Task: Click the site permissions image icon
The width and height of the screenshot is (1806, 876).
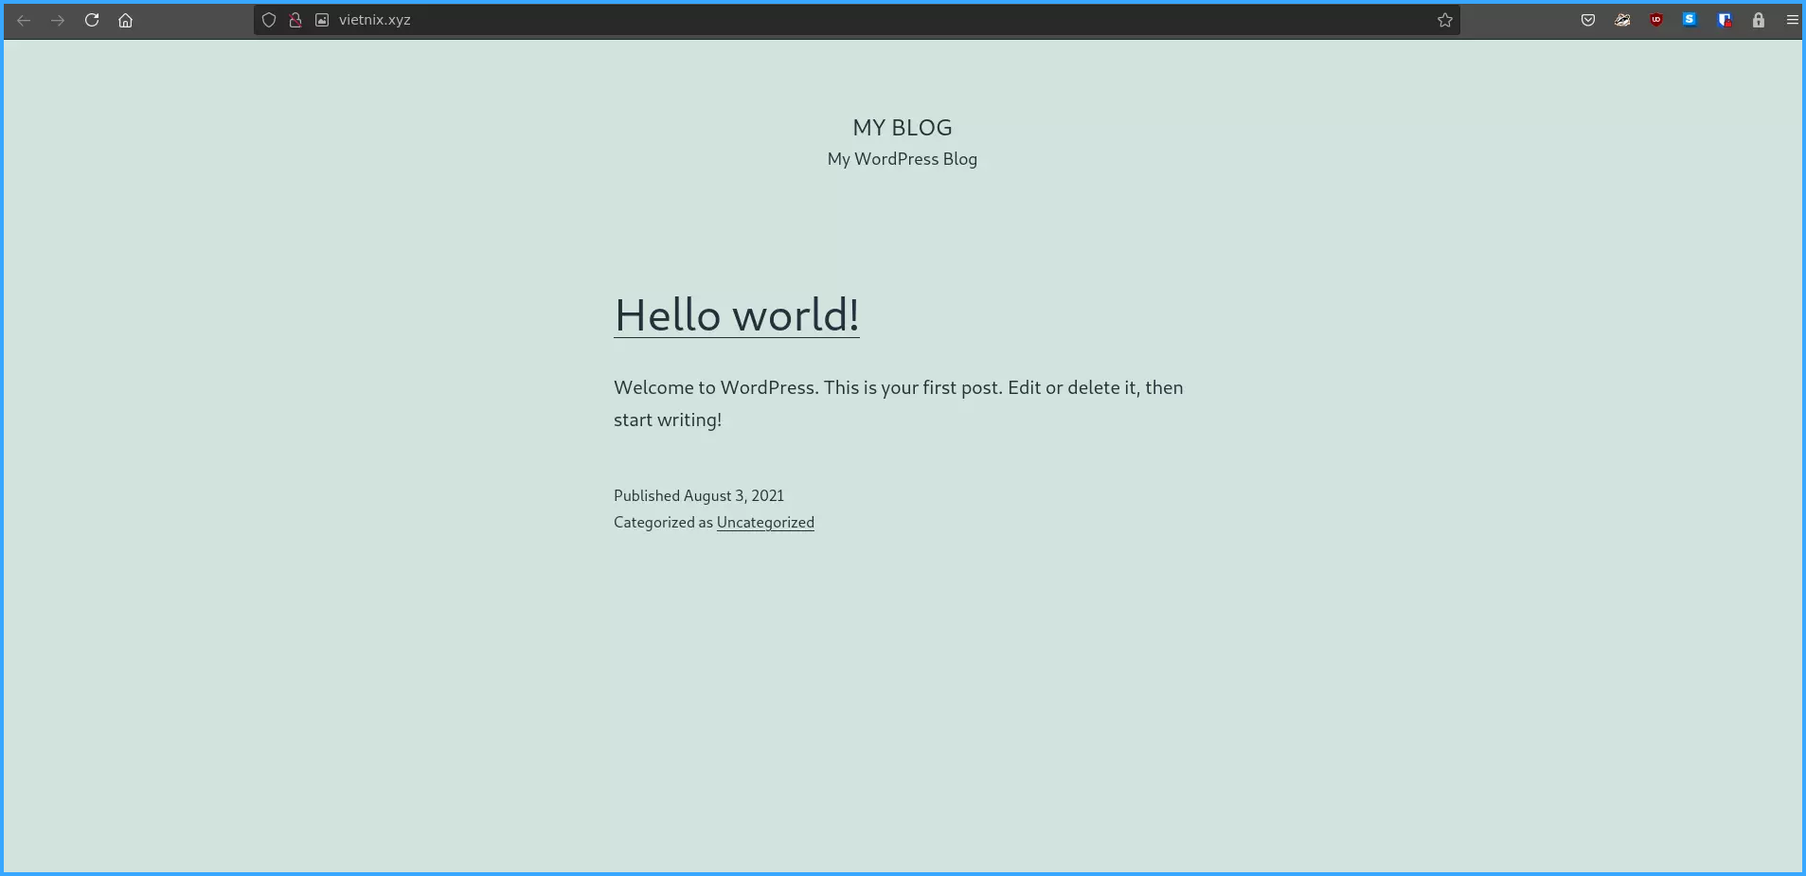Action: click(x=322, y=20)
